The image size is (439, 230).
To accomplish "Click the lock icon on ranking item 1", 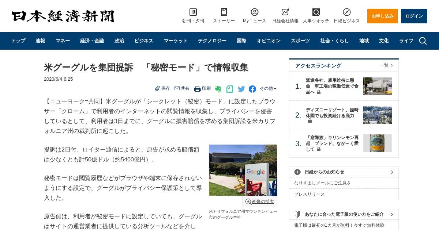I will [319, 92].
